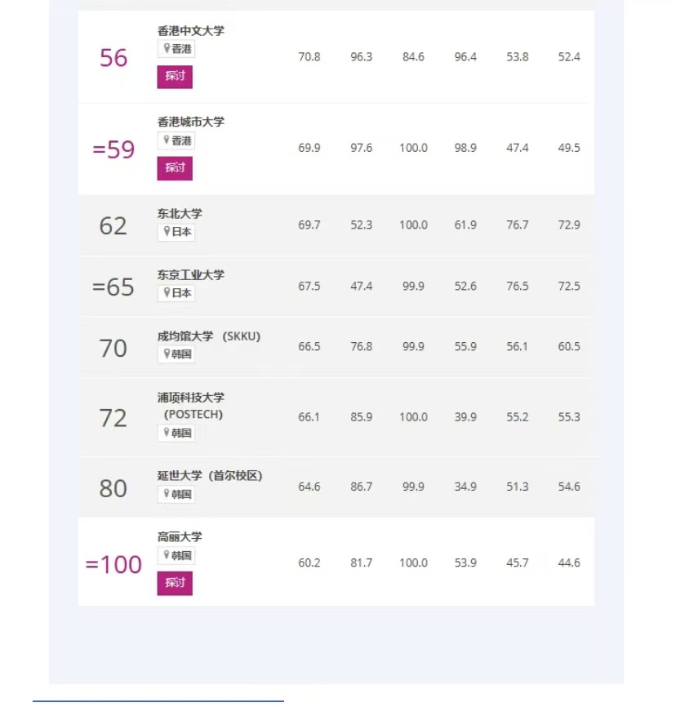Click the 日本 location tag under 东京工业大学
676x716 pixels.
[176, 293]
